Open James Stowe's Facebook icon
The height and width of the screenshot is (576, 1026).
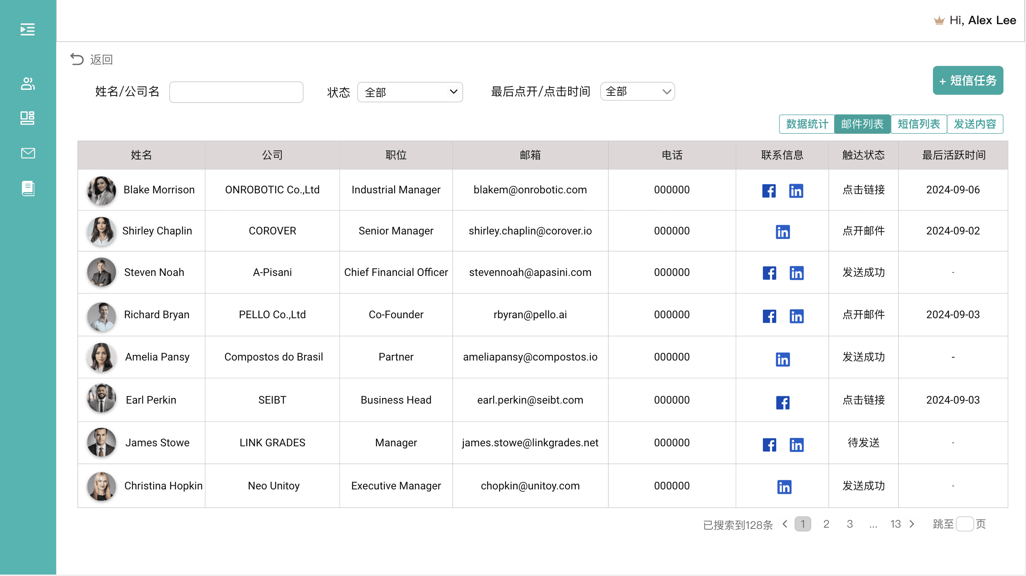[769, 445]
